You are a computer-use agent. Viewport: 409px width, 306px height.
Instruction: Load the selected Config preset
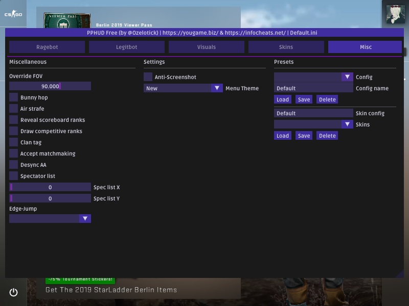coord(283,99)
